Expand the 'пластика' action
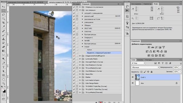183x103 pixels. (83, 31)
